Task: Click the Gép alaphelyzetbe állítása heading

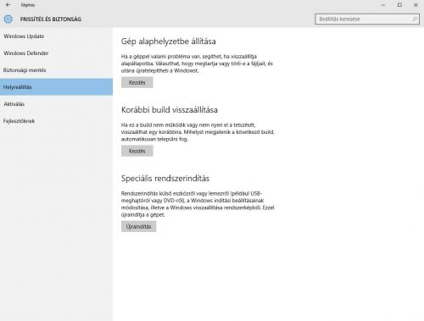Action: 169,42
